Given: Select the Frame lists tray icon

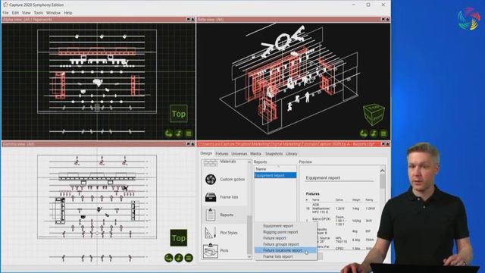Looking at the screenshot, I should (x=211, y=197).
